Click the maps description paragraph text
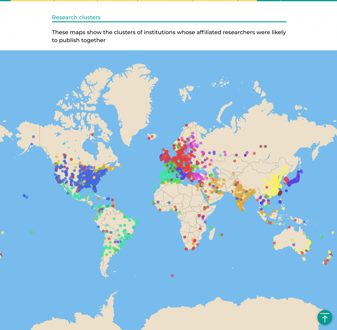 click(x=168, y=37)
